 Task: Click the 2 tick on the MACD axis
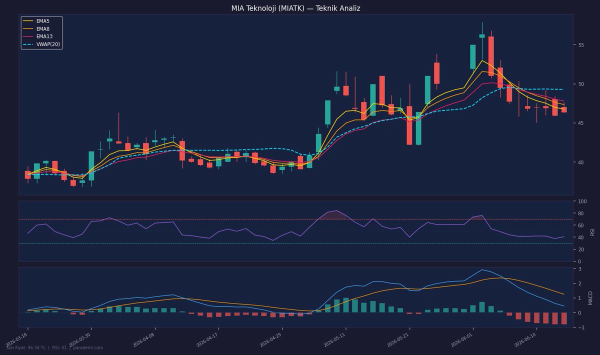point(579,283)
